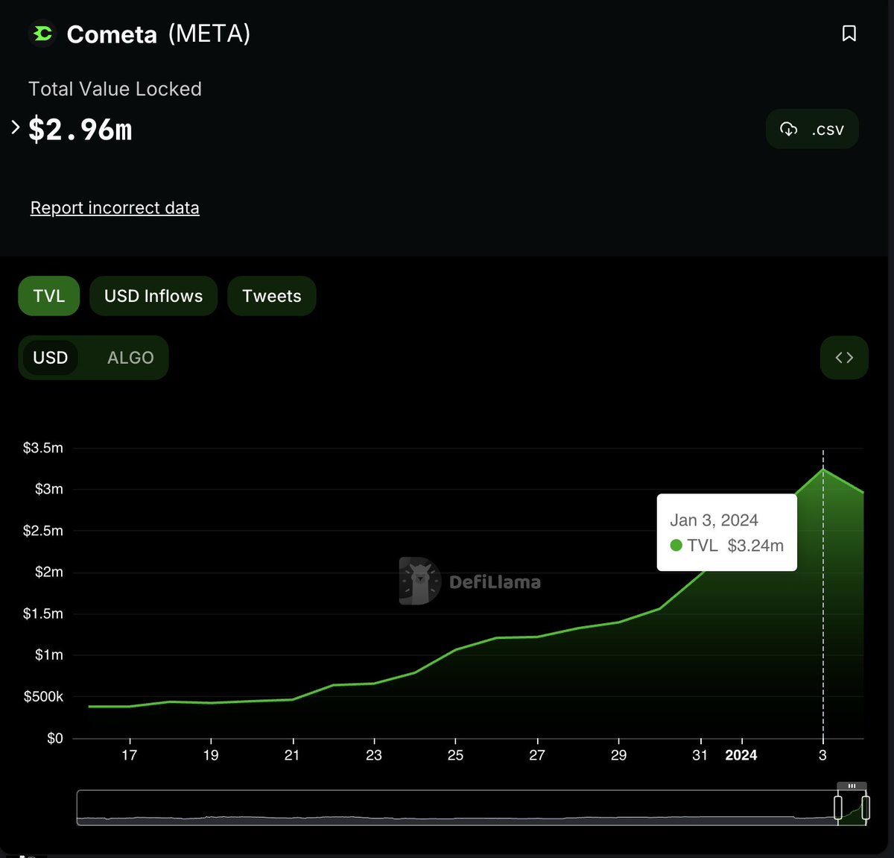Click the Total Value Locked label
The image size is (894, 858).
point(115,89)
